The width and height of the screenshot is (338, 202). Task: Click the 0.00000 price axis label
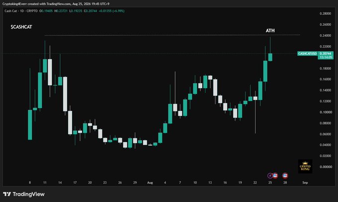tap(325, 167)
